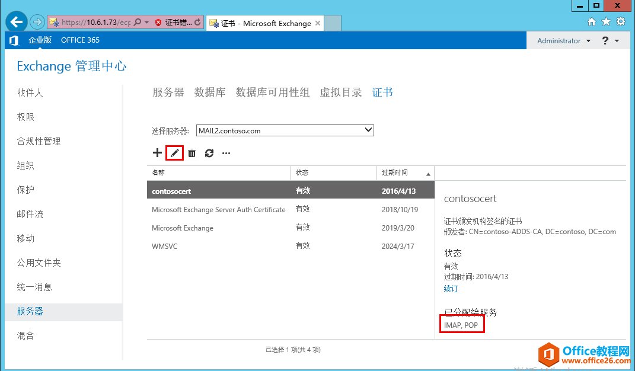Delete the selected certificate
The height and width of the screenshot is (371, 635).
[192, 153]
